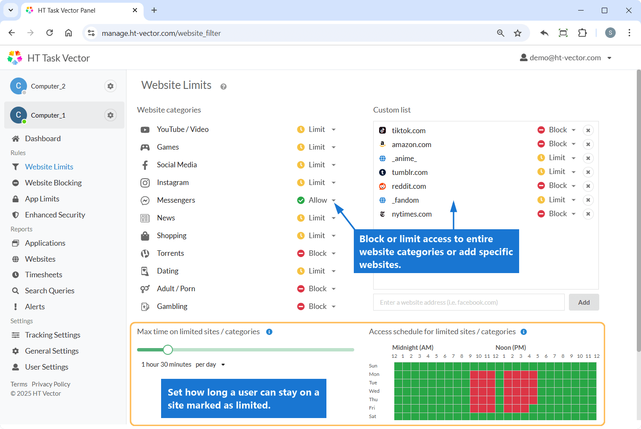
Task: Toggle the Saturday 11 PM schedule cell
Action: point(592,416)
